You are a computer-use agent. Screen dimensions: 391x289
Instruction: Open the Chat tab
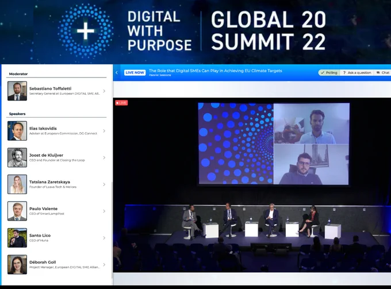coord(383,72)
